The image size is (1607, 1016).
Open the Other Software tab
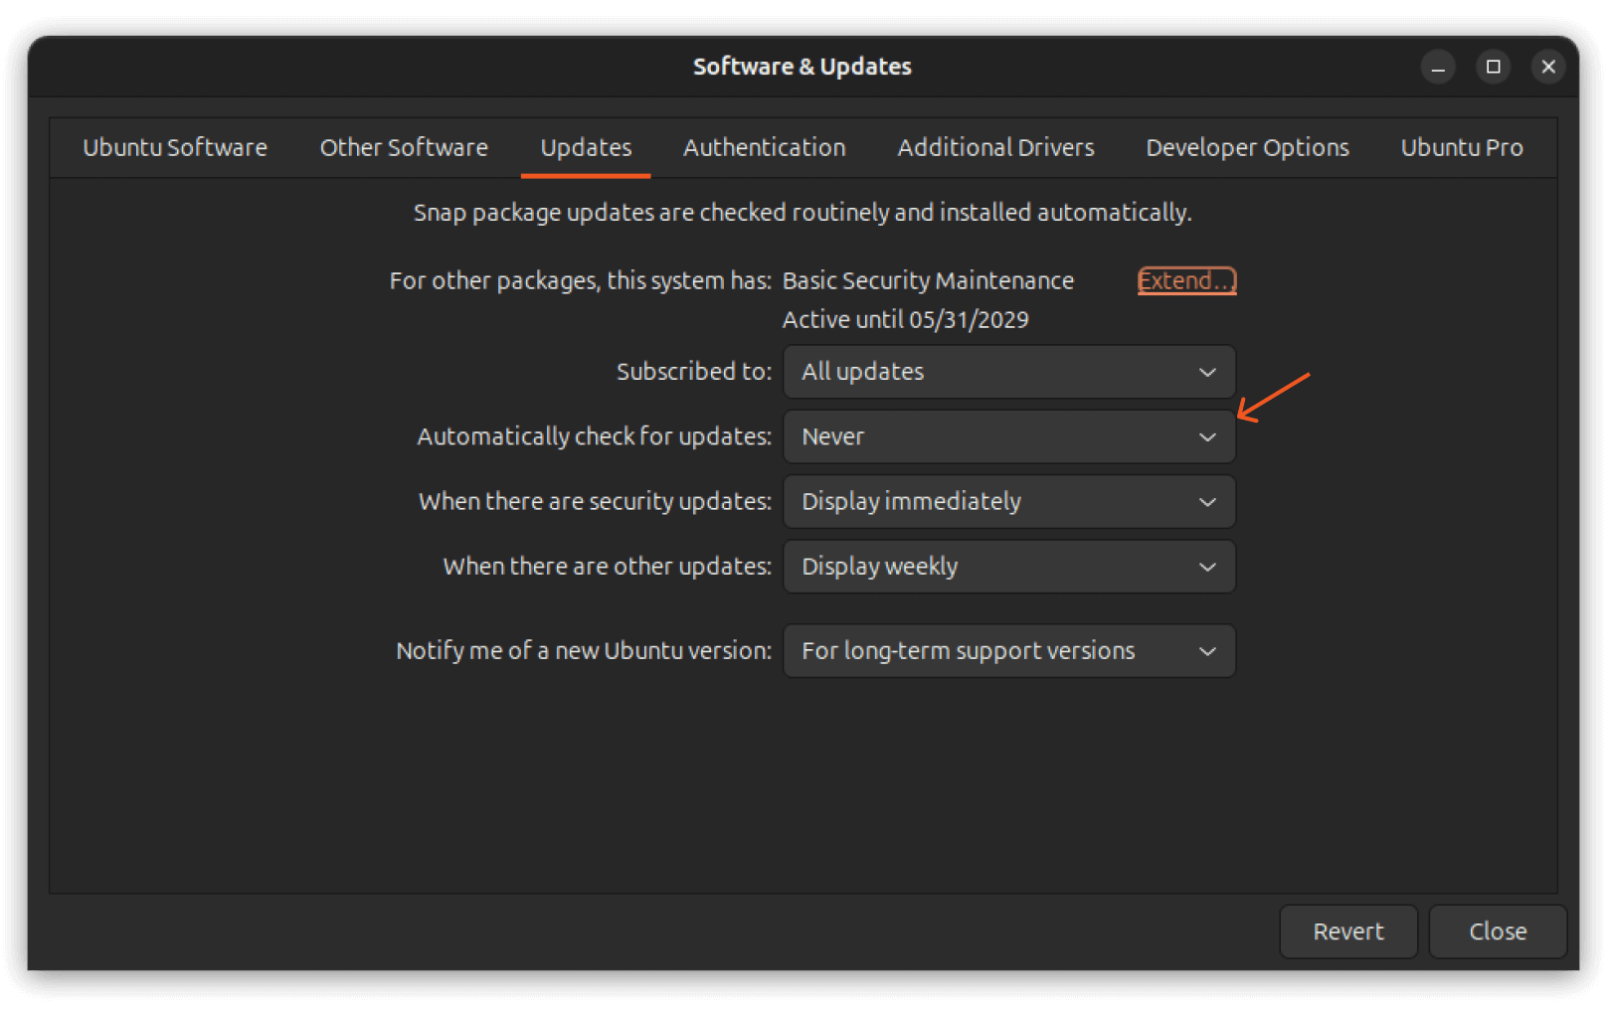click(404, 148)
